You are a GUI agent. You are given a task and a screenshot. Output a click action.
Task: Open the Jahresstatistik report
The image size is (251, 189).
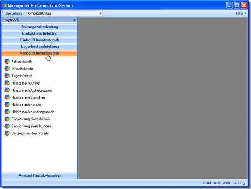(22, 62)
